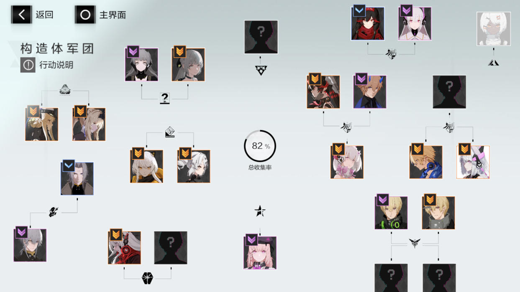
Task: Click the cross emblem between the red and locked portraits
Action: click(147, 278)
